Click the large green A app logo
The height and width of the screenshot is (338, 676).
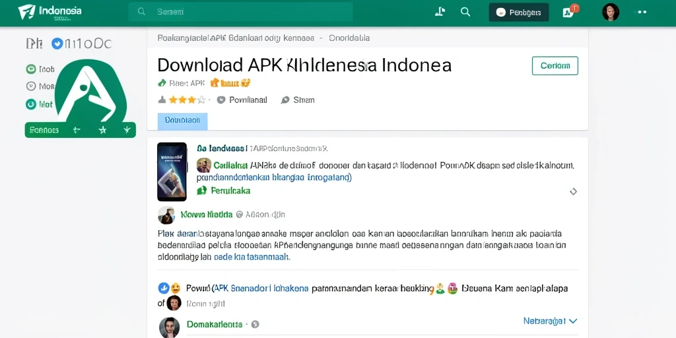click(91, 91)
